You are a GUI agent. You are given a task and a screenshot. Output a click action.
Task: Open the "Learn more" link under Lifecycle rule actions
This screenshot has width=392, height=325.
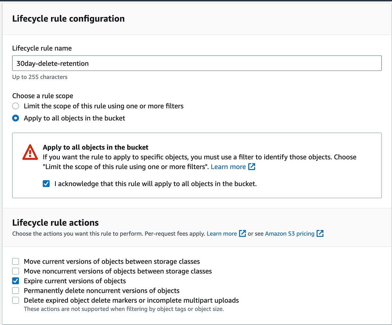221,233
